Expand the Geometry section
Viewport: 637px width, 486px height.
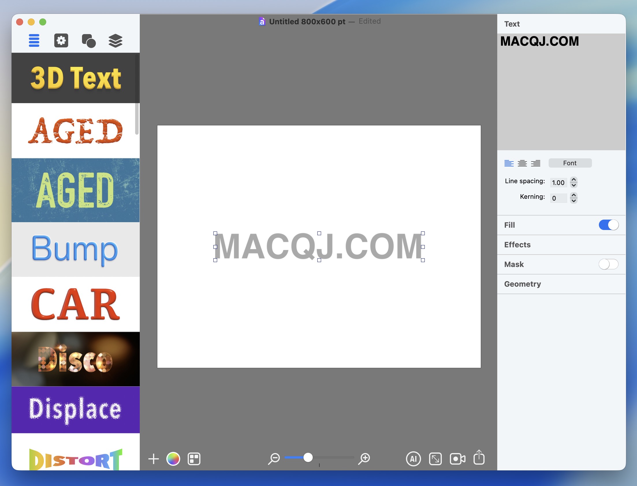(x=522, y=284)
